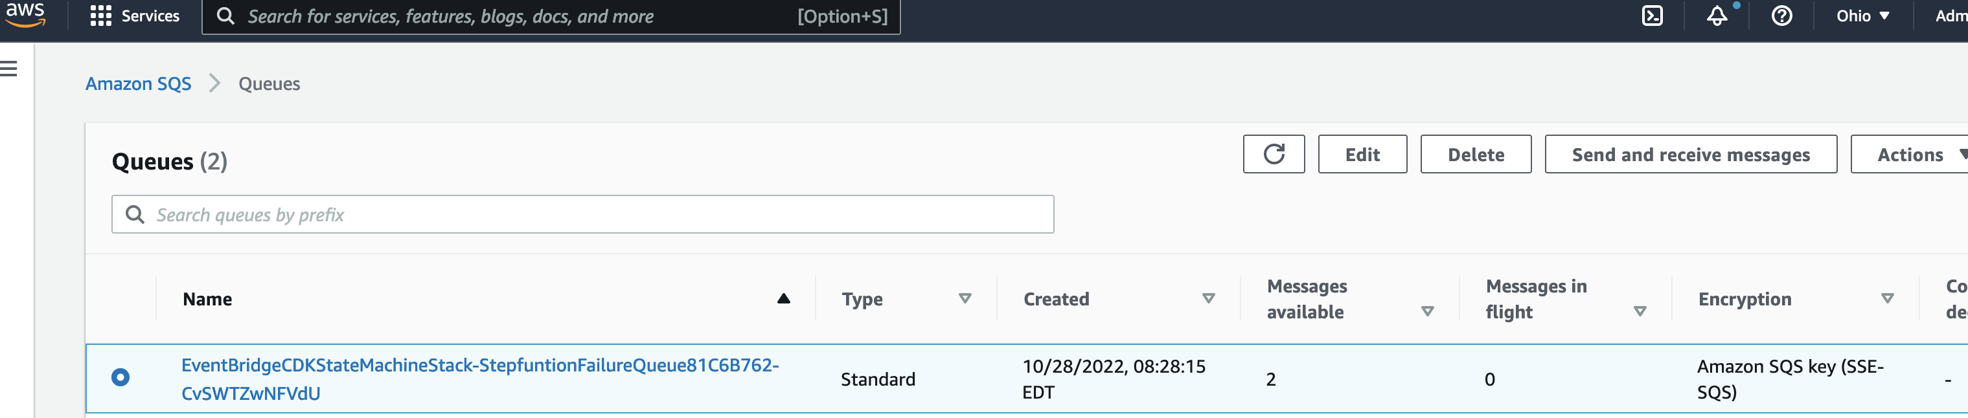Open the Actions dropdown
1968x418 pixels.
(x=1909, y=154)
